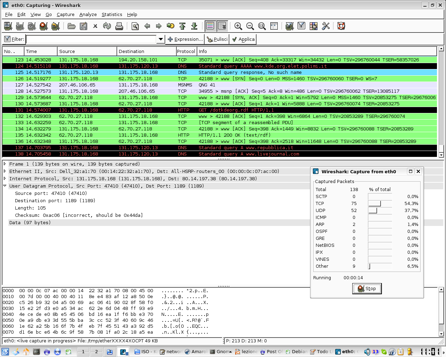Image resolution: width=446 pixels, height=357 pixels.
Task: Edit capture filters toolbar icon
Action: (290, 26)
